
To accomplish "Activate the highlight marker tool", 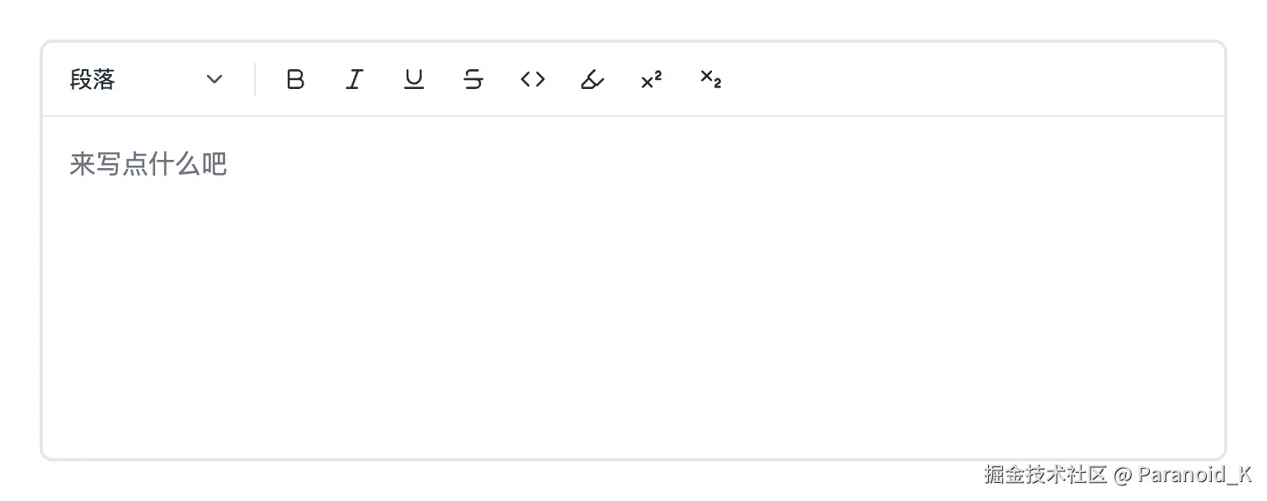I will tap(591, 79).
